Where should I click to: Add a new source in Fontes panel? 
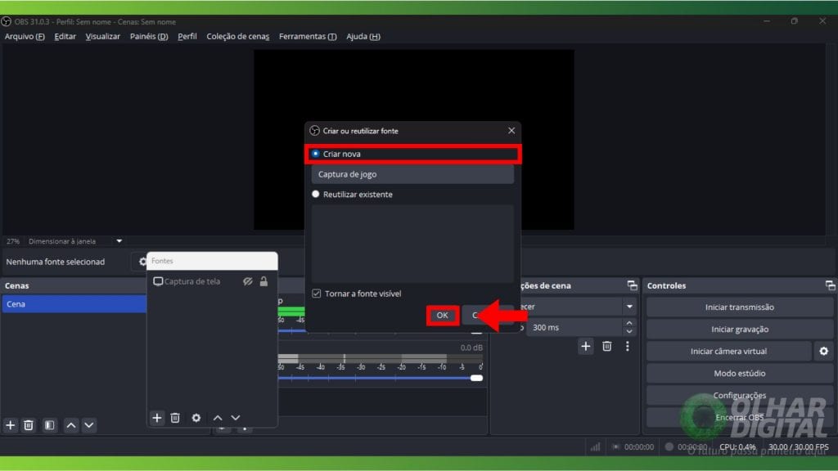click(157, 418)
